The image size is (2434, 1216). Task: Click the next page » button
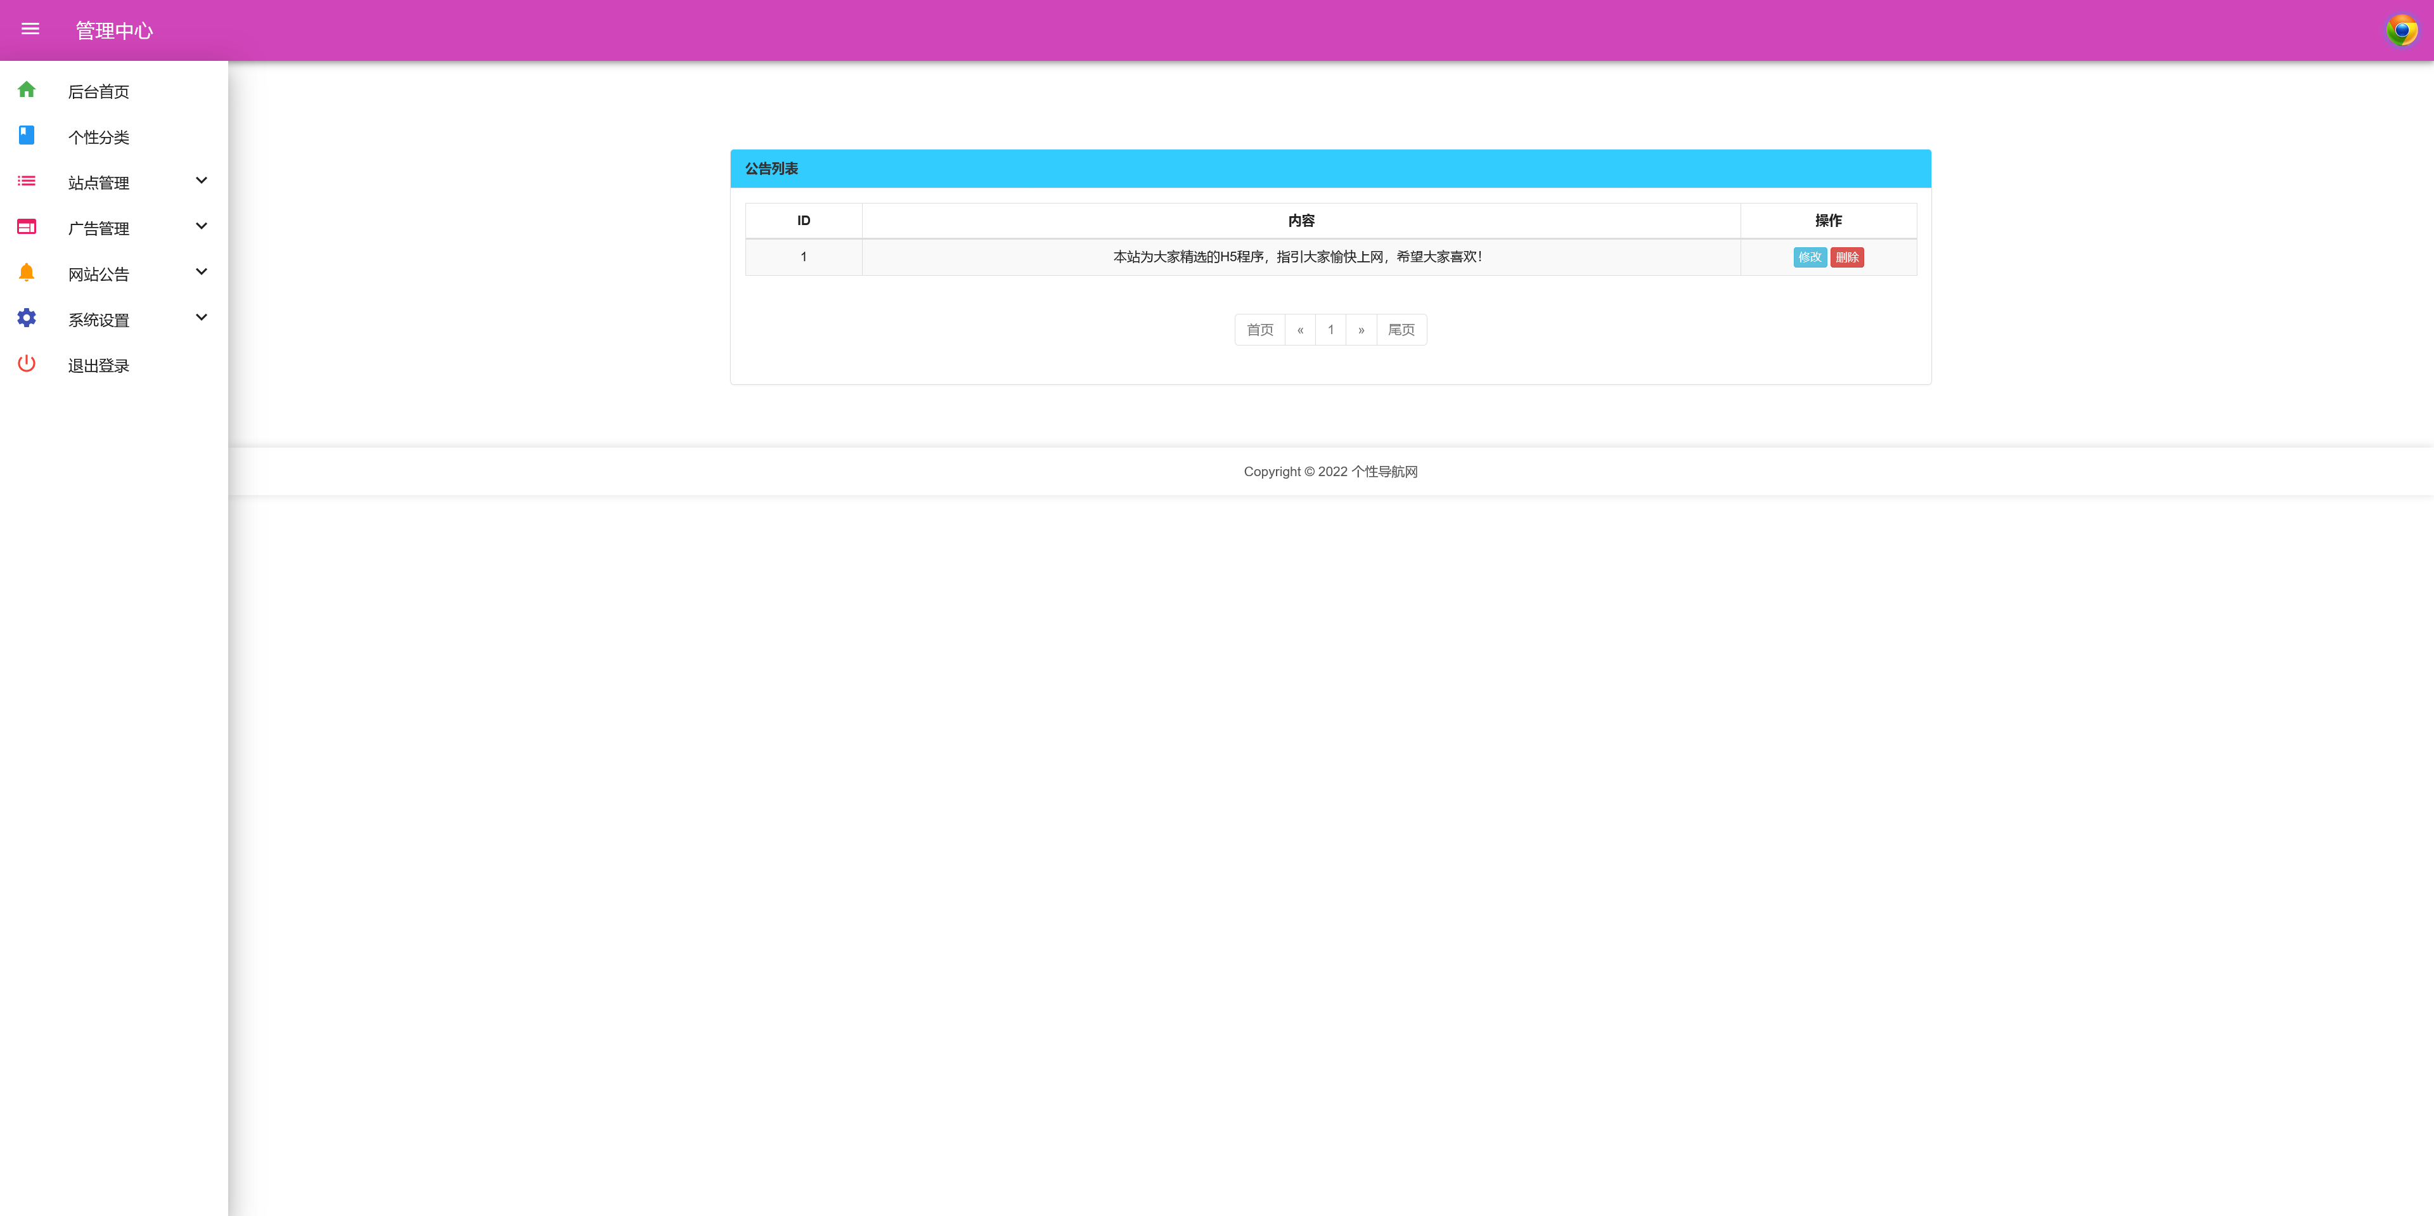1361,330
